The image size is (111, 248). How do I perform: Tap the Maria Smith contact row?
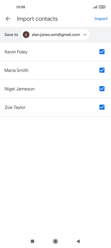click(x=56, y=70)
